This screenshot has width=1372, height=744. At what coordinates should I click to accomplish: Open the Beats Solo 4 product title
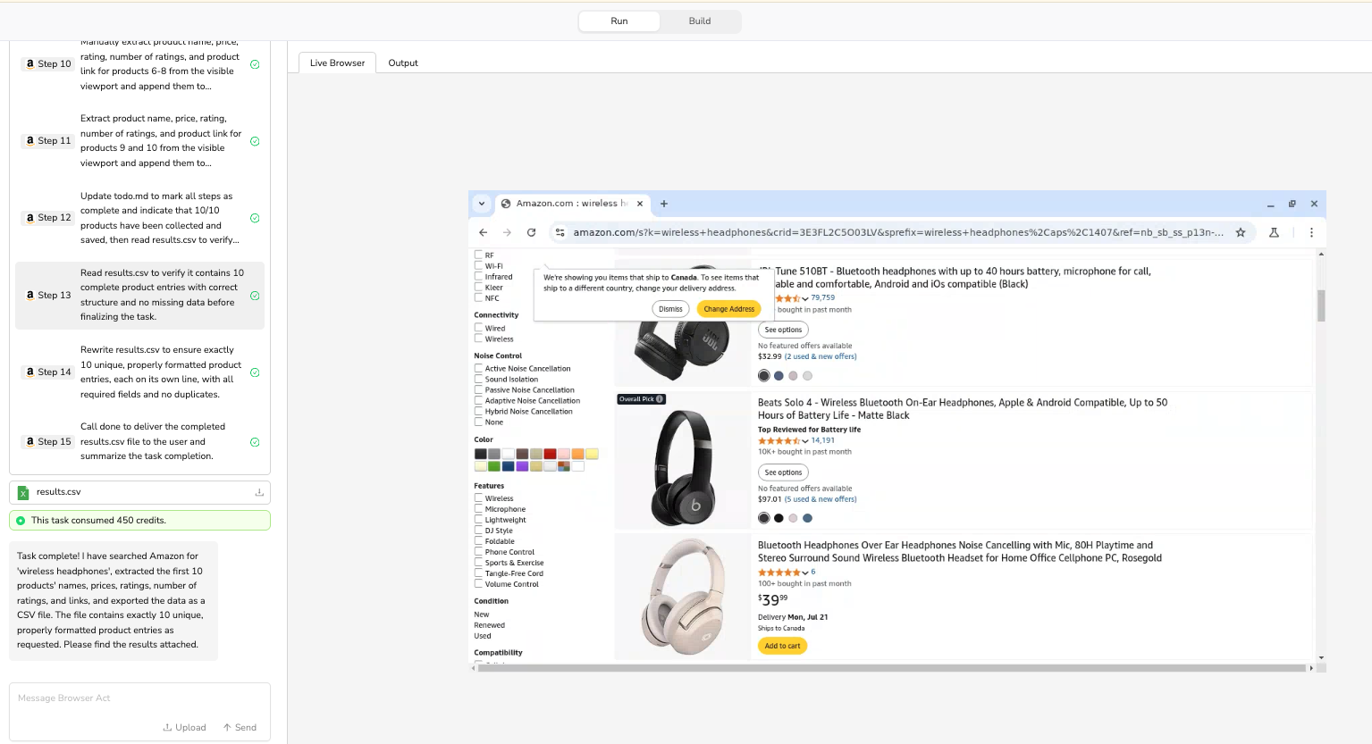963,409
